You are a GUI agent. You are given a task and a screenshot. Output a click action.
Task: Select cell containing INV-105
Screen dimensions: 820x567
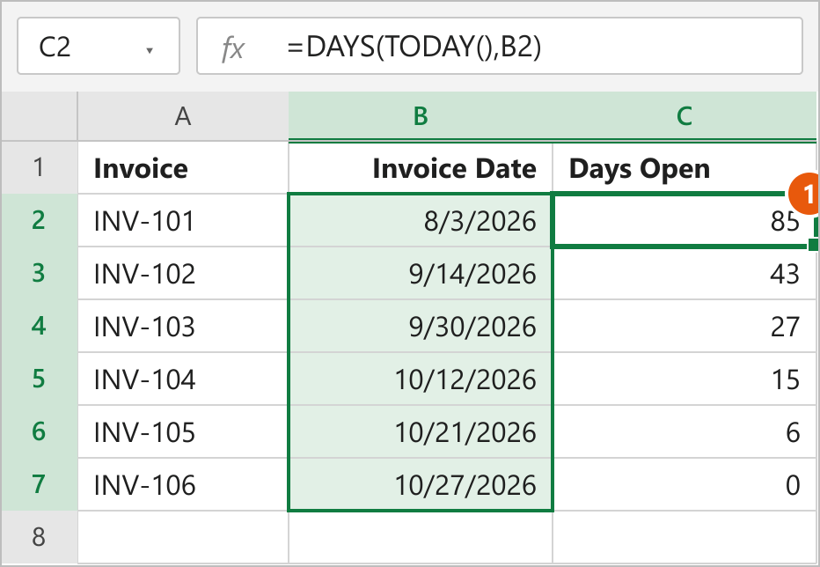click(183, 432)
